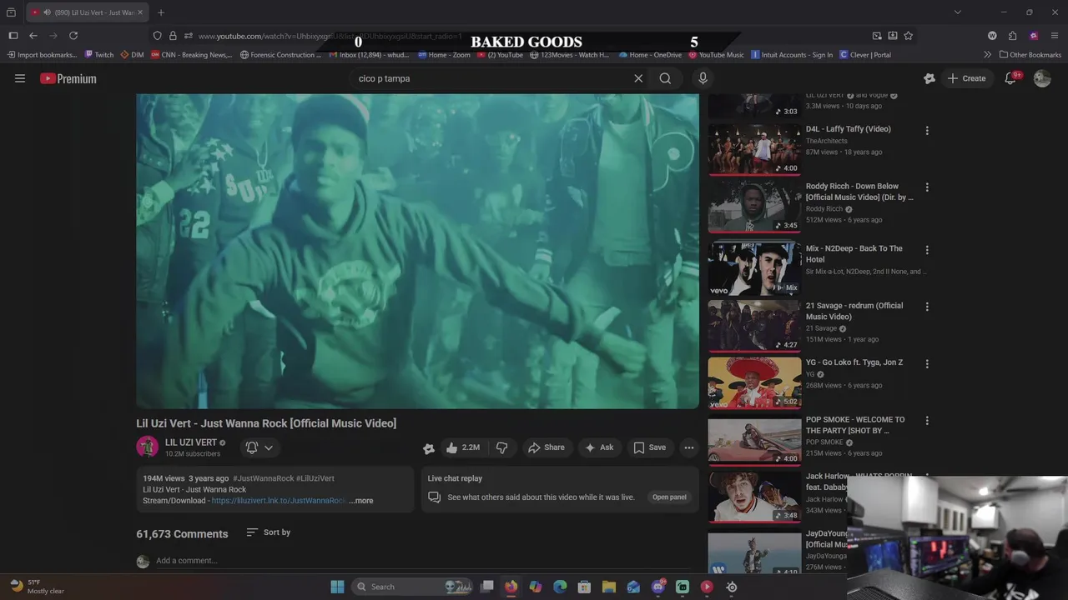Image resolution: width=1068 pixels, height=600 pixels.
Task: Open LIL UZI VERT channel avatar
Action: point(148,447)
